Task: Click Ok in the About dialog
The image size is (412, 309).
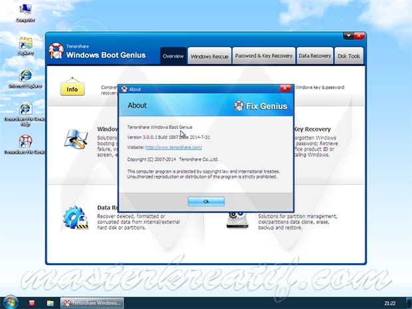Action: pyautogui.click(x=206, y=201)
